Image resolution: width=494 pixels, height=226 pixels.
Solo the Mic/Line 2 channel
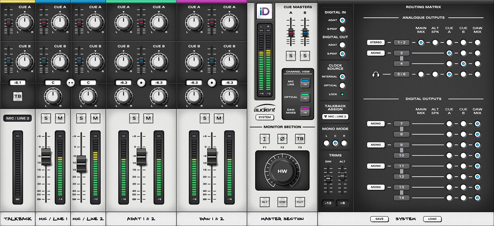(x=81, y=119)
